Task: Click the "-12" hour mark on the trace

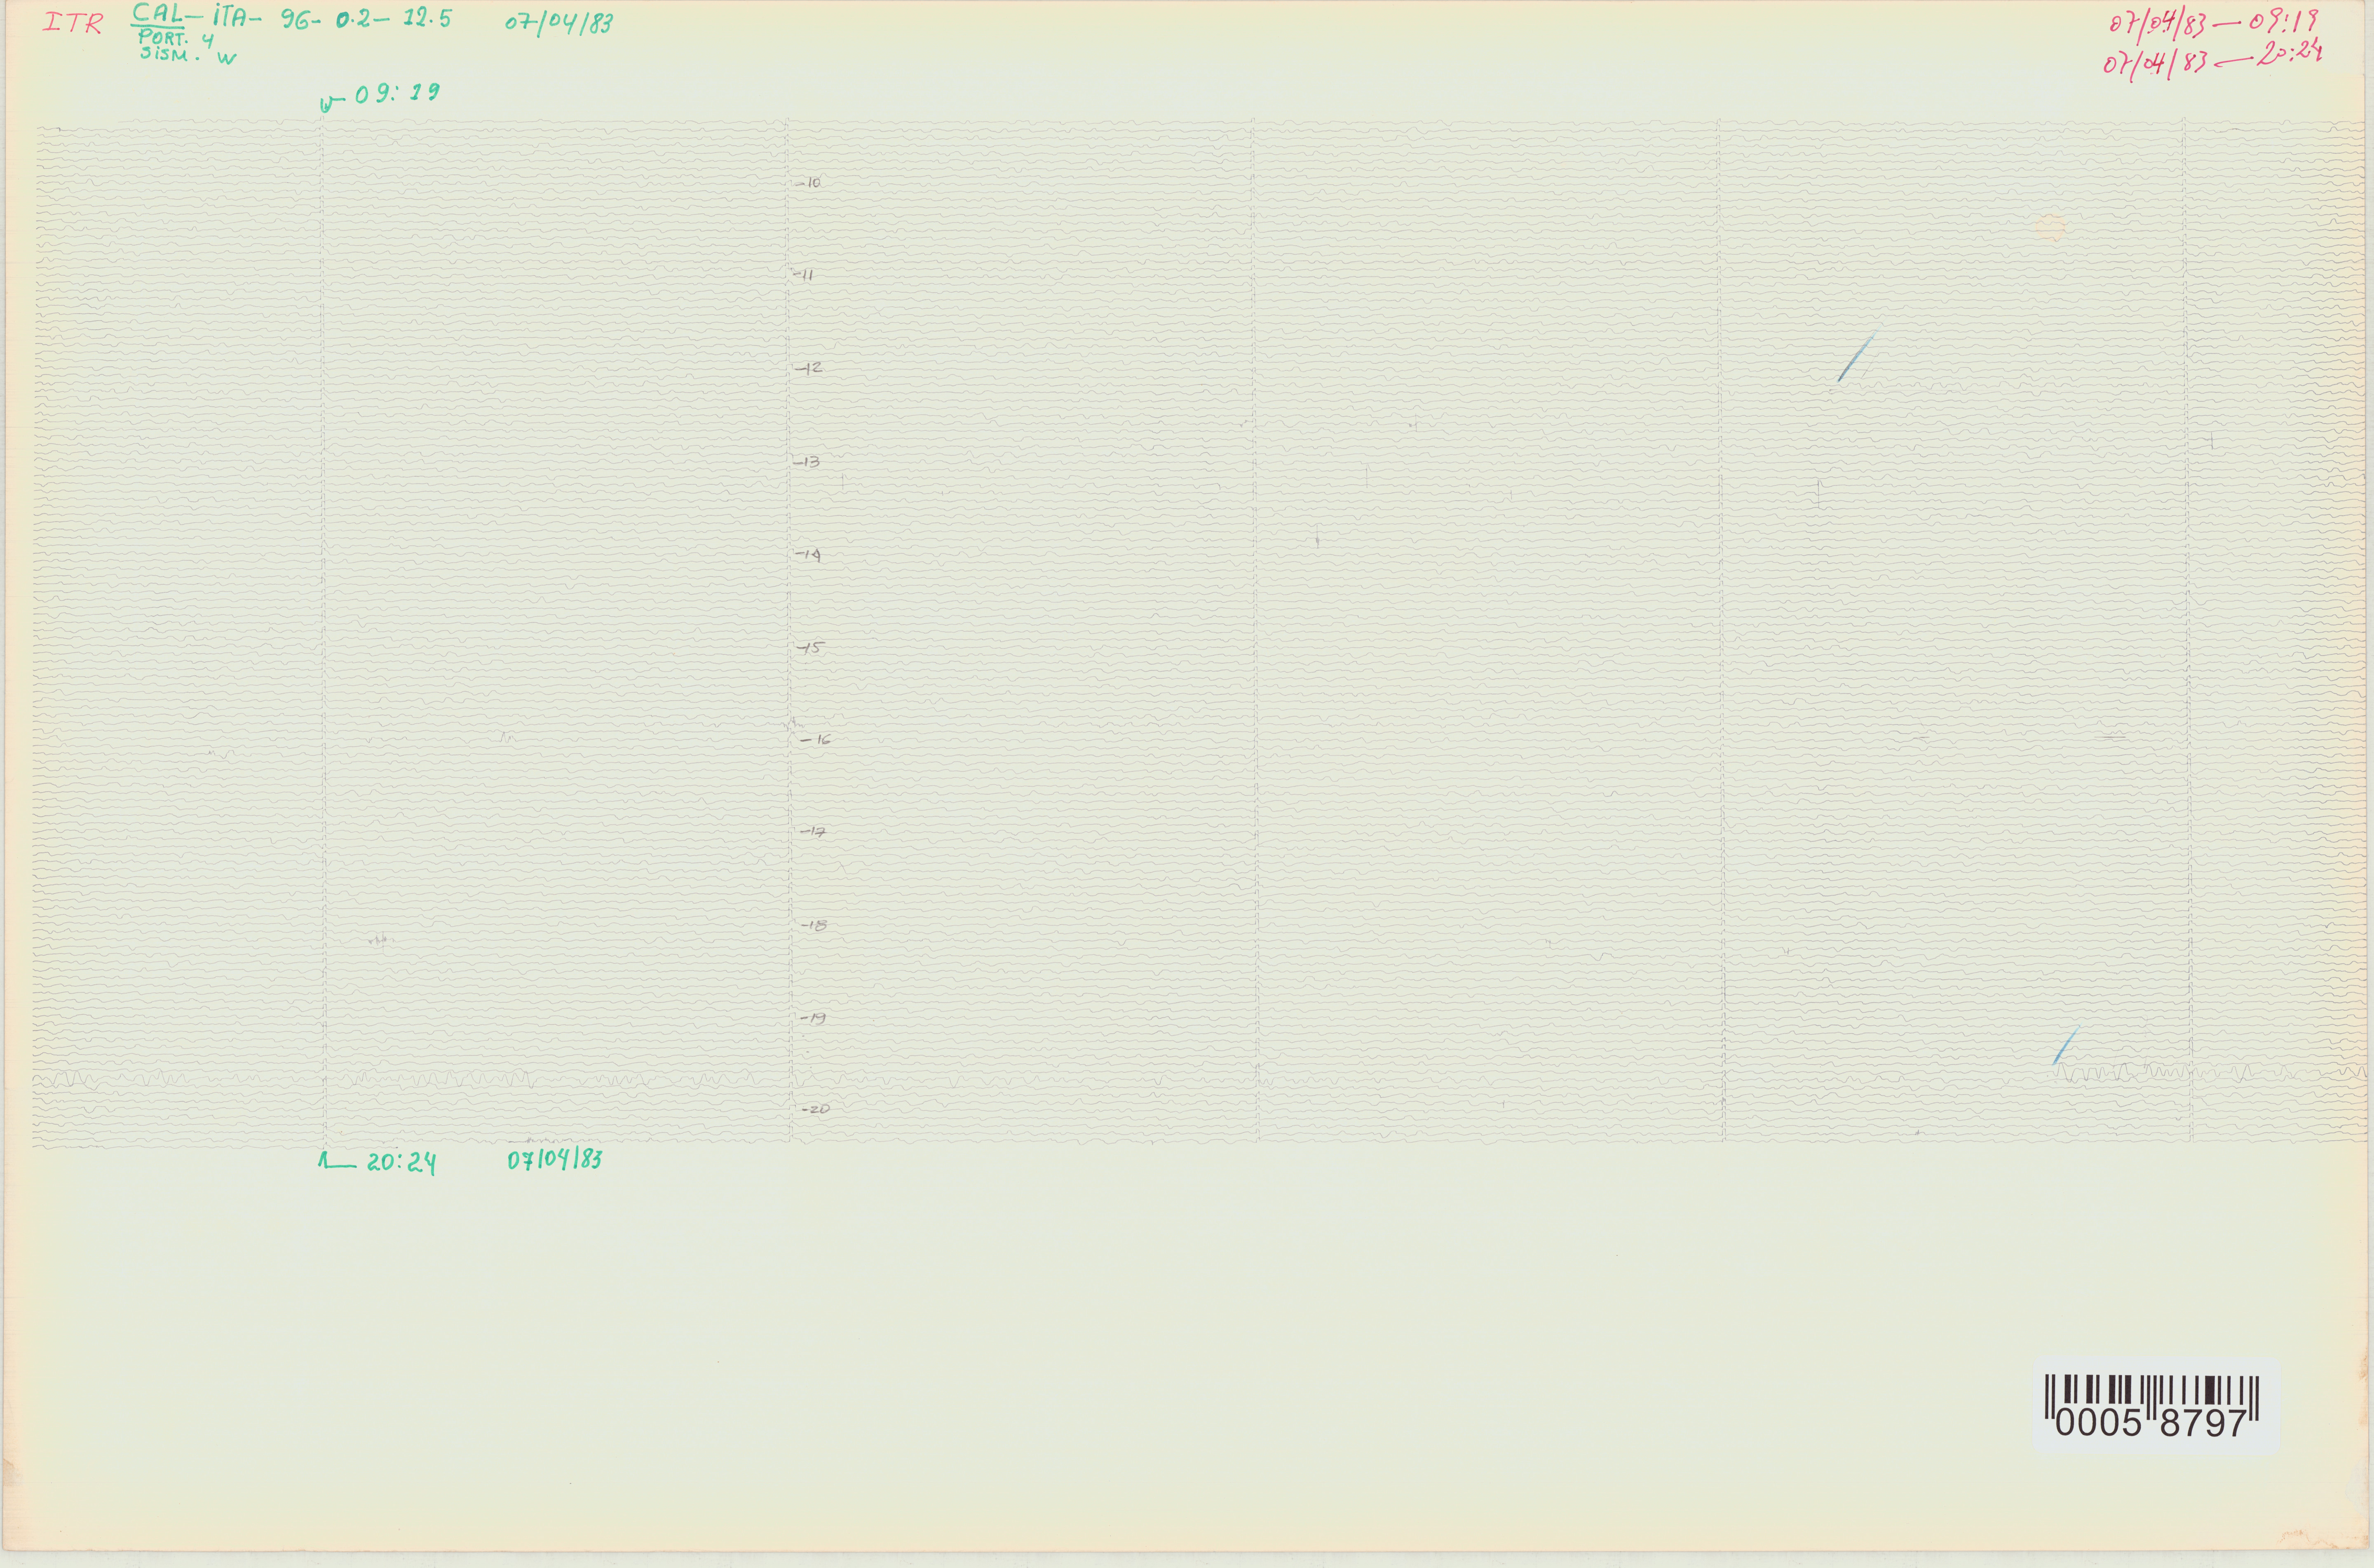Action: (x=809, y=368)
